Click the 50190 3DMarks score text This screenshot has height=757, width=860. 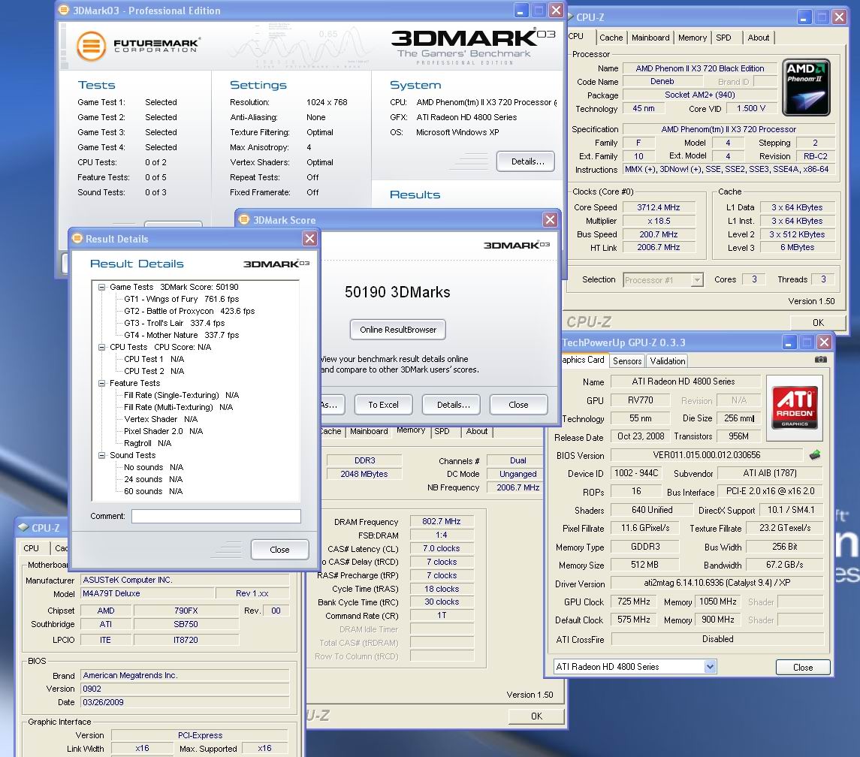pyautogui.click(x=397, y=292)
